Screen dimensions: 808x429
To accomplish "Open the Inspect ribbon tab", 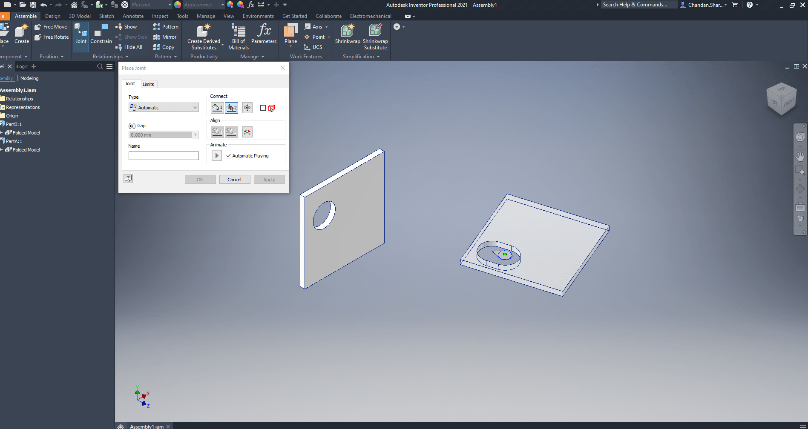I will point(160,16).
